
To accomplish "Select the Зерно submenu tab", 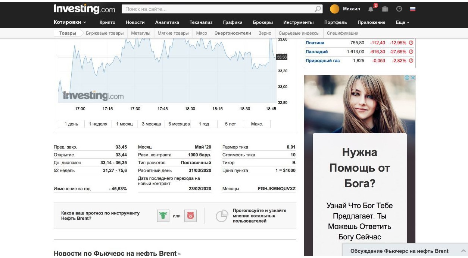I will [265, 33].
